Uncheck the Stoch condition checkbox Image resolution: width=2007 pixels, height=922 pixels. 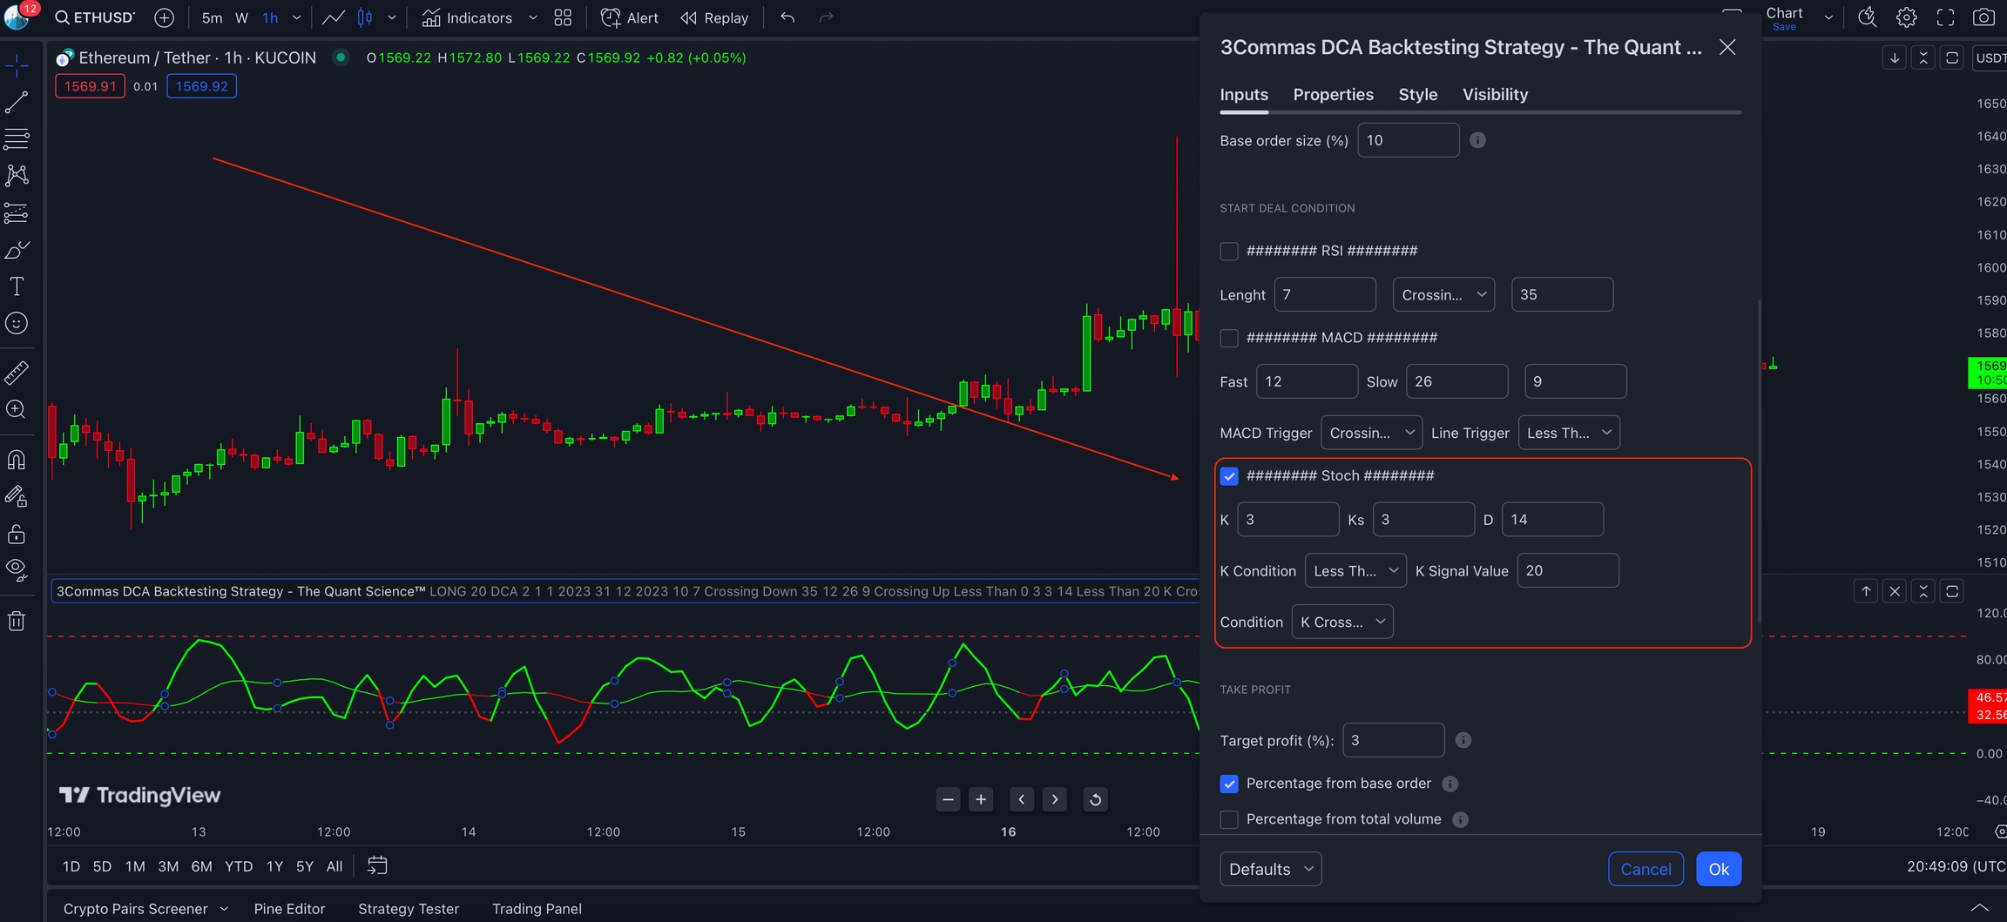(x=1228, y=476)
